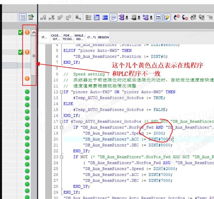The image size is (214, 199).
Task: Collapse the IF block at line 17
Action: [62, 122]
